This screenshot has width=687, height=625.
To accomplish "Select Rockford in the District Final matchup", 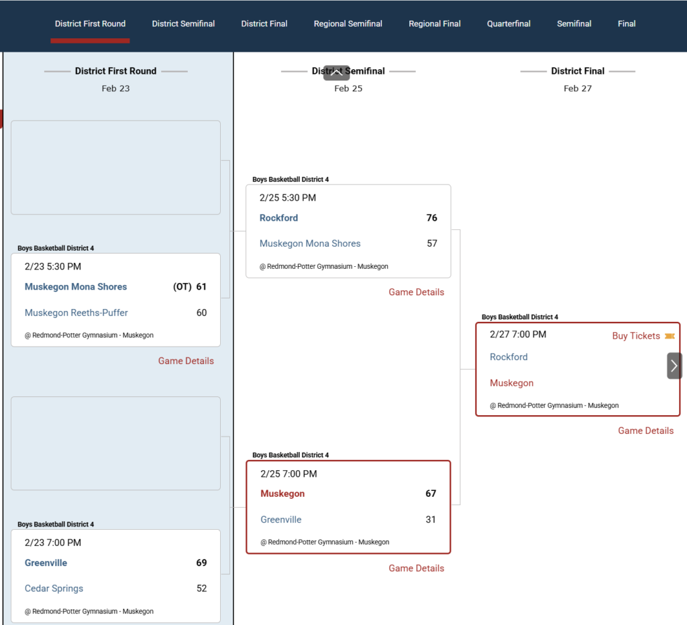I will (x=509, y=357).
